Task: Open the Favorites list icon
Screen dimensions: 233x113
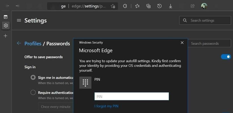Action: pyautogui.click(x=137, y=6)
